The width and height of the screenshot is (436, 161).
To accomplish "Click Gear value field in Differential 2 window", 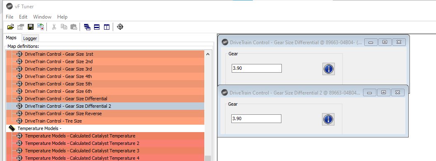I will 256,118.
